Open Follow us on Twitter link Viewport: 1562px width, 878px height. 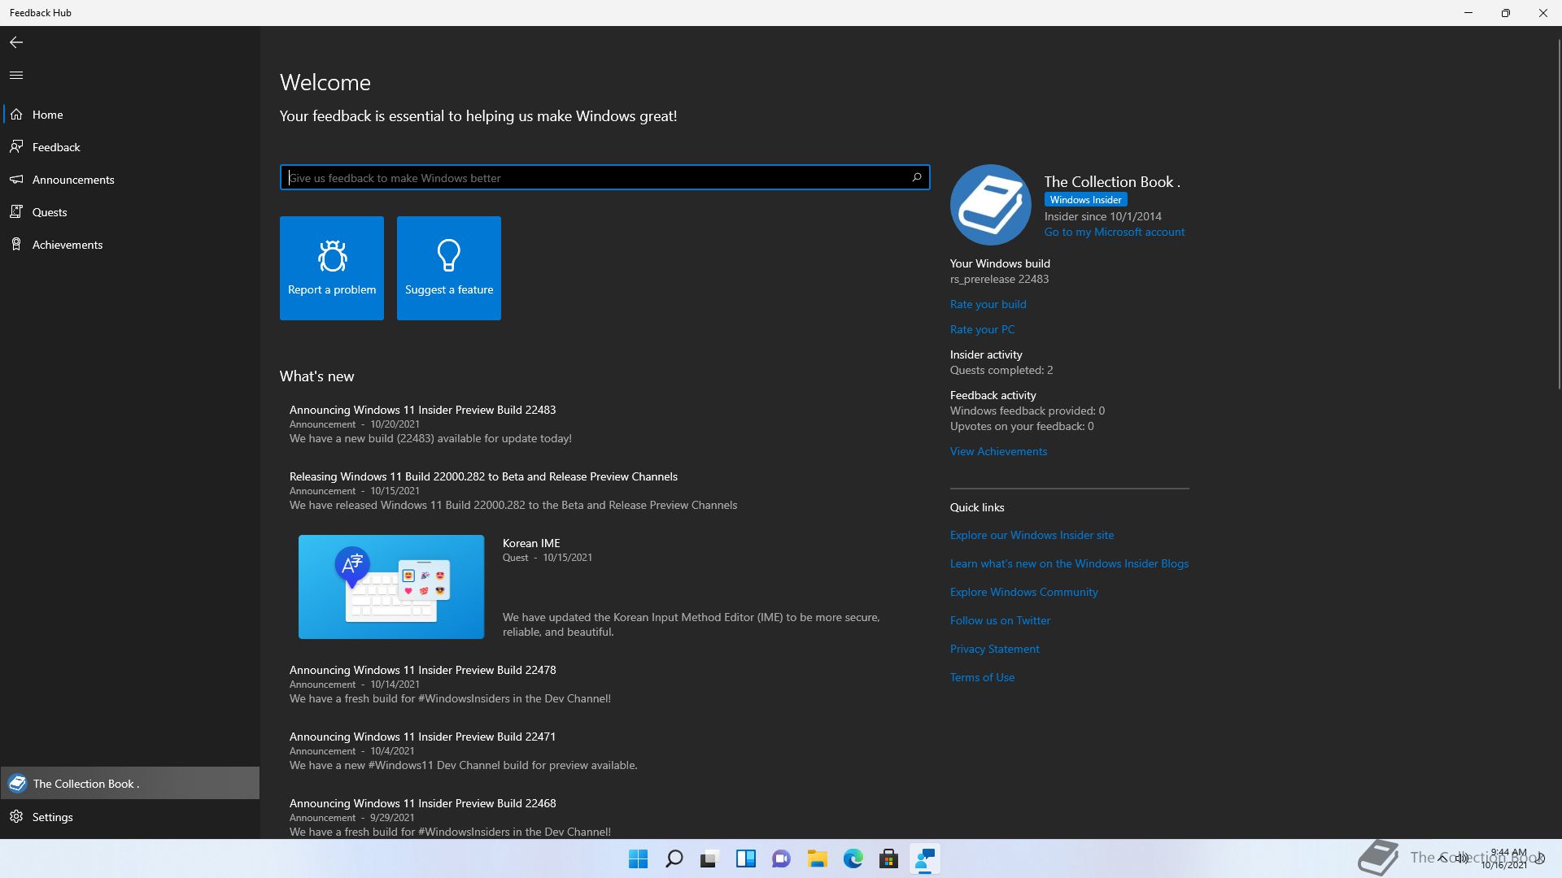click(x=1000, y=620)
